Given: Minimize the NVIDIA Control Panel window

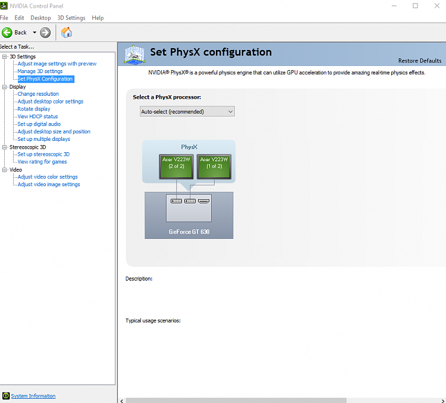Looking at the screenshot, I should pos(394,6).
